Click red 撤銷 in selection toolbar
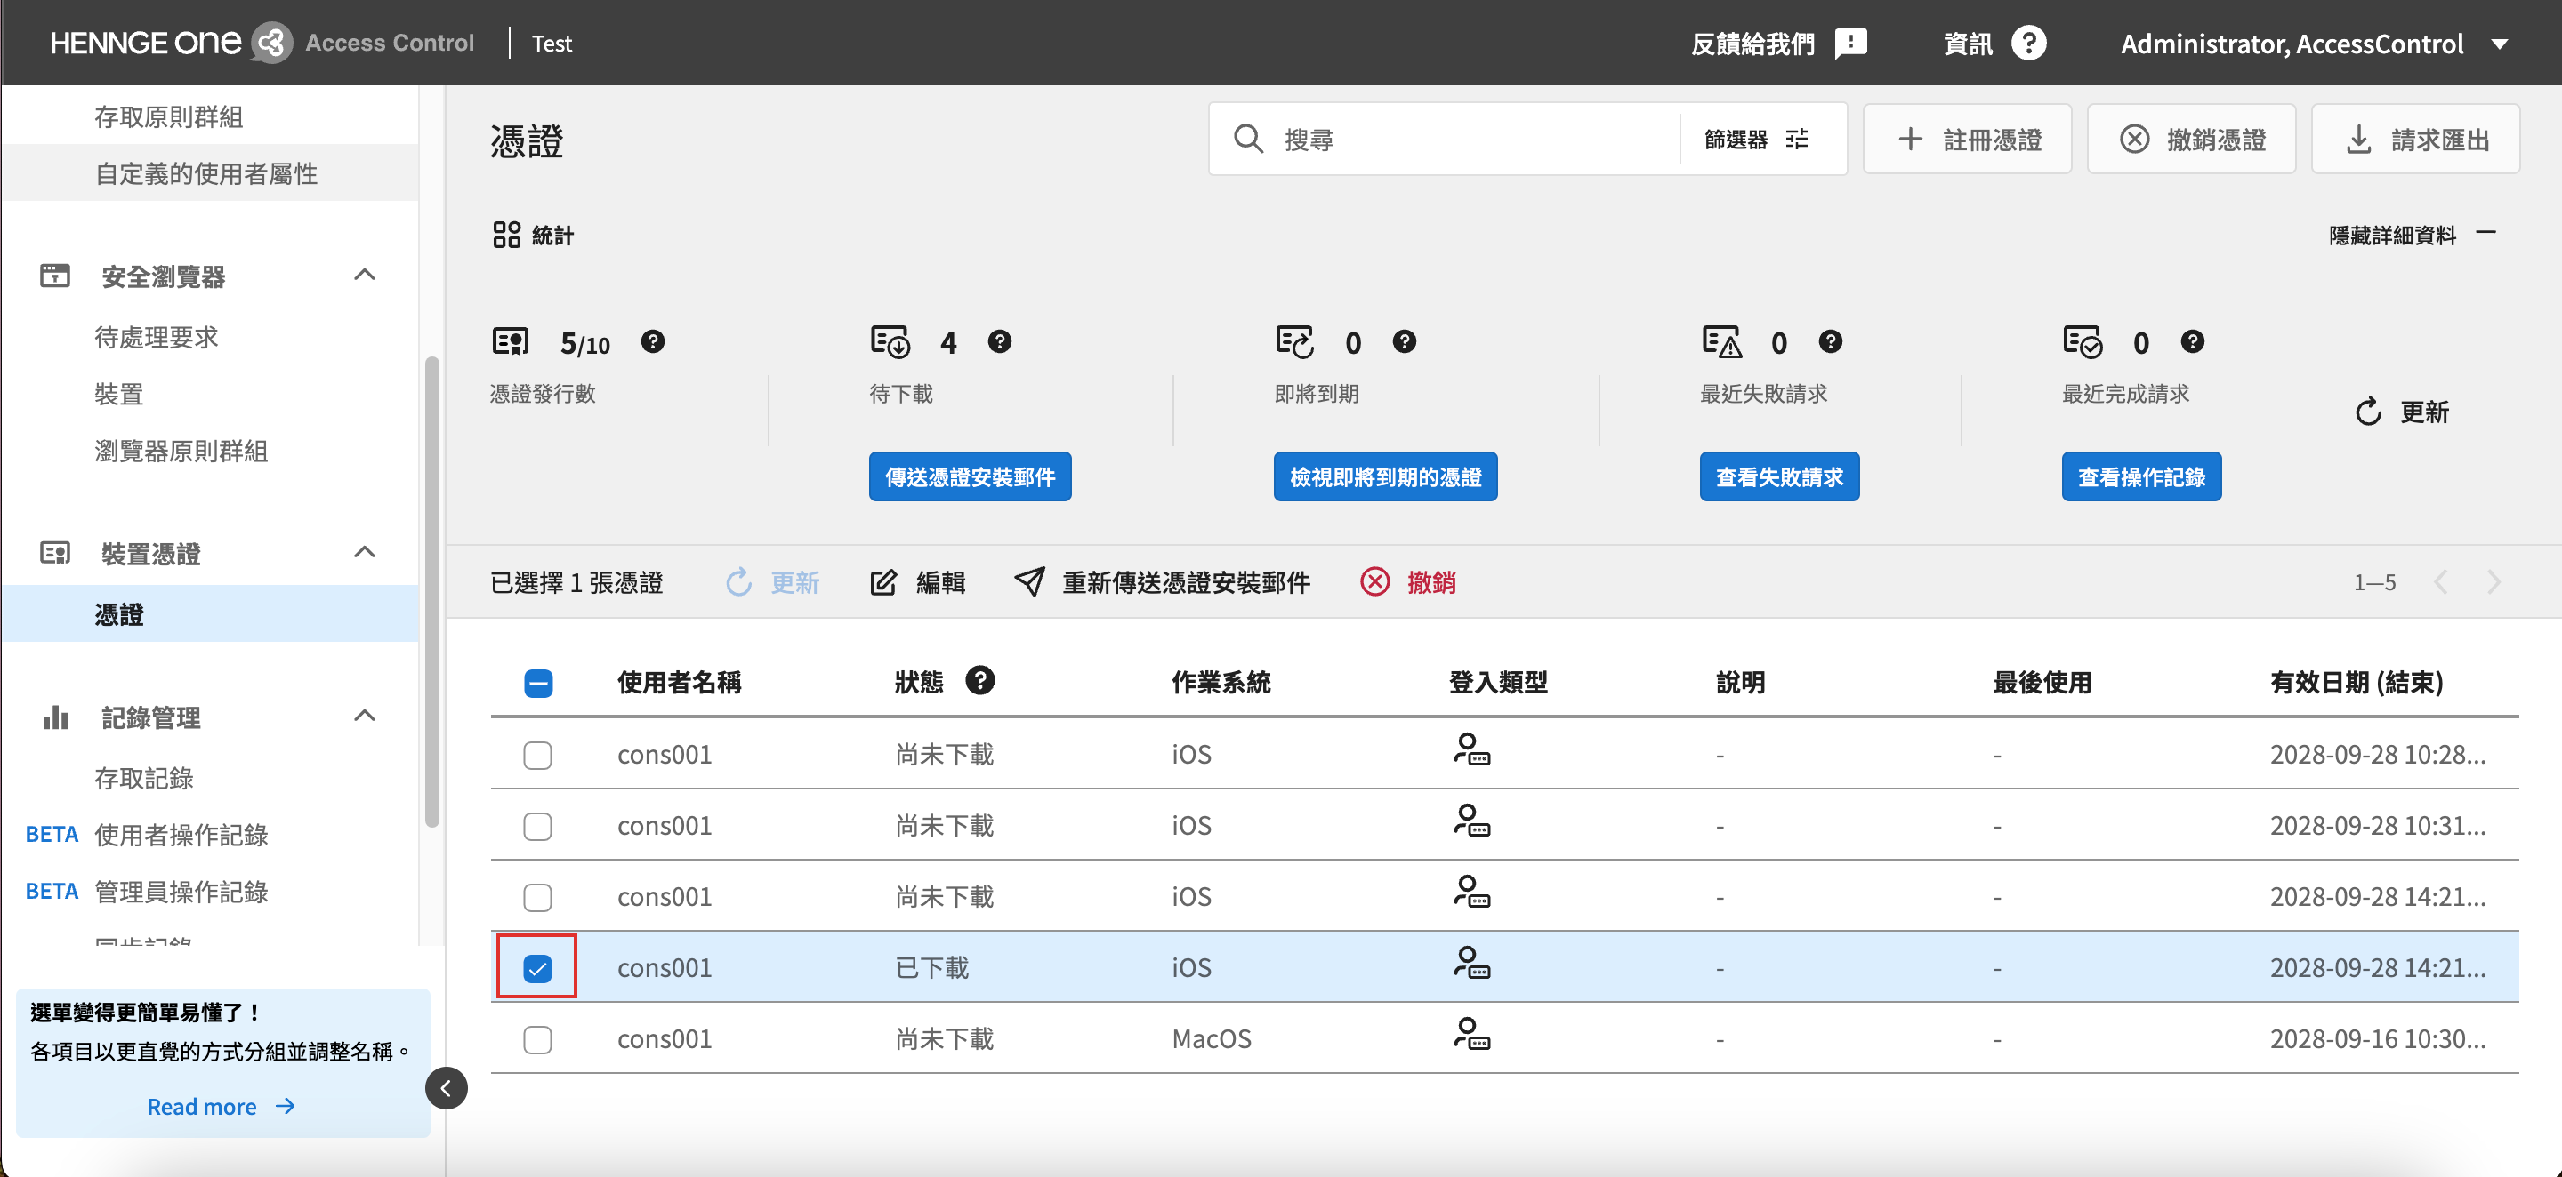 click(x=1408, y=582)
